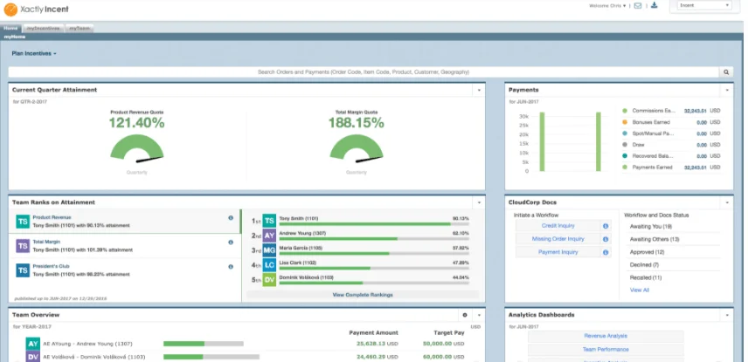Image resolution: width=748 pixels, height=362 pixels.
Task: Click the search magnifier icon
Action: [x=725, y=72]
